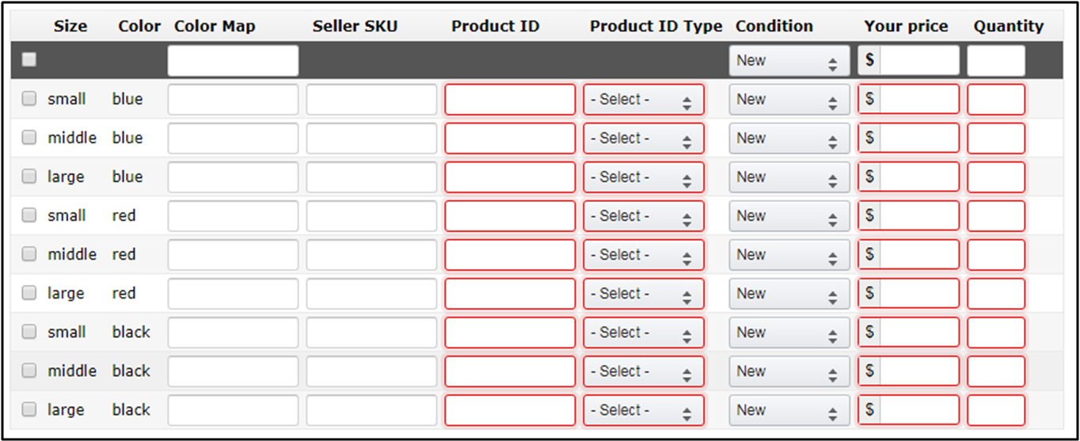Open Condition dropdown in the header row
Image resolution: width=1080 pixels, height=441 pixels.
(789, 60)
